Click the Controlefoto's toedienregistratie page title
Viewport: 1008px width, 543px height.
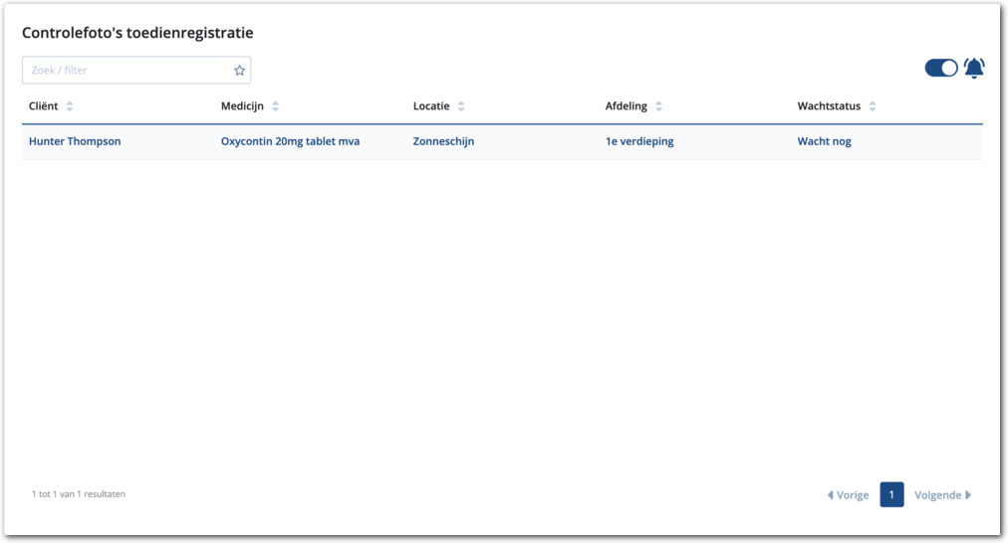point(137,33)
